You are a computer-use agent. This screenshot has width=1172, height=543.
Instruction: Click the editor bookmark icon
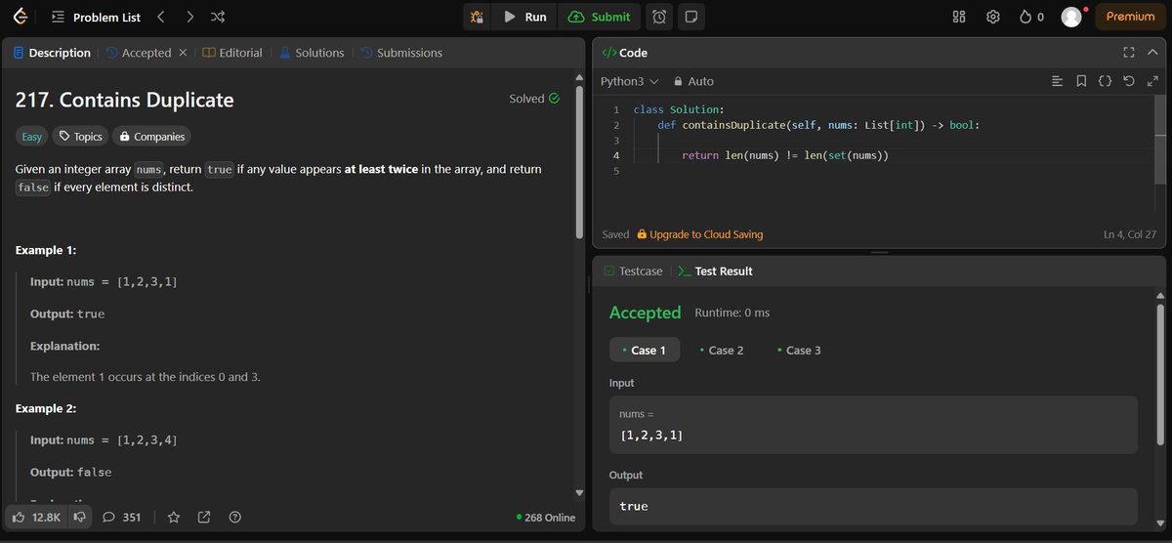(1081, 81)
